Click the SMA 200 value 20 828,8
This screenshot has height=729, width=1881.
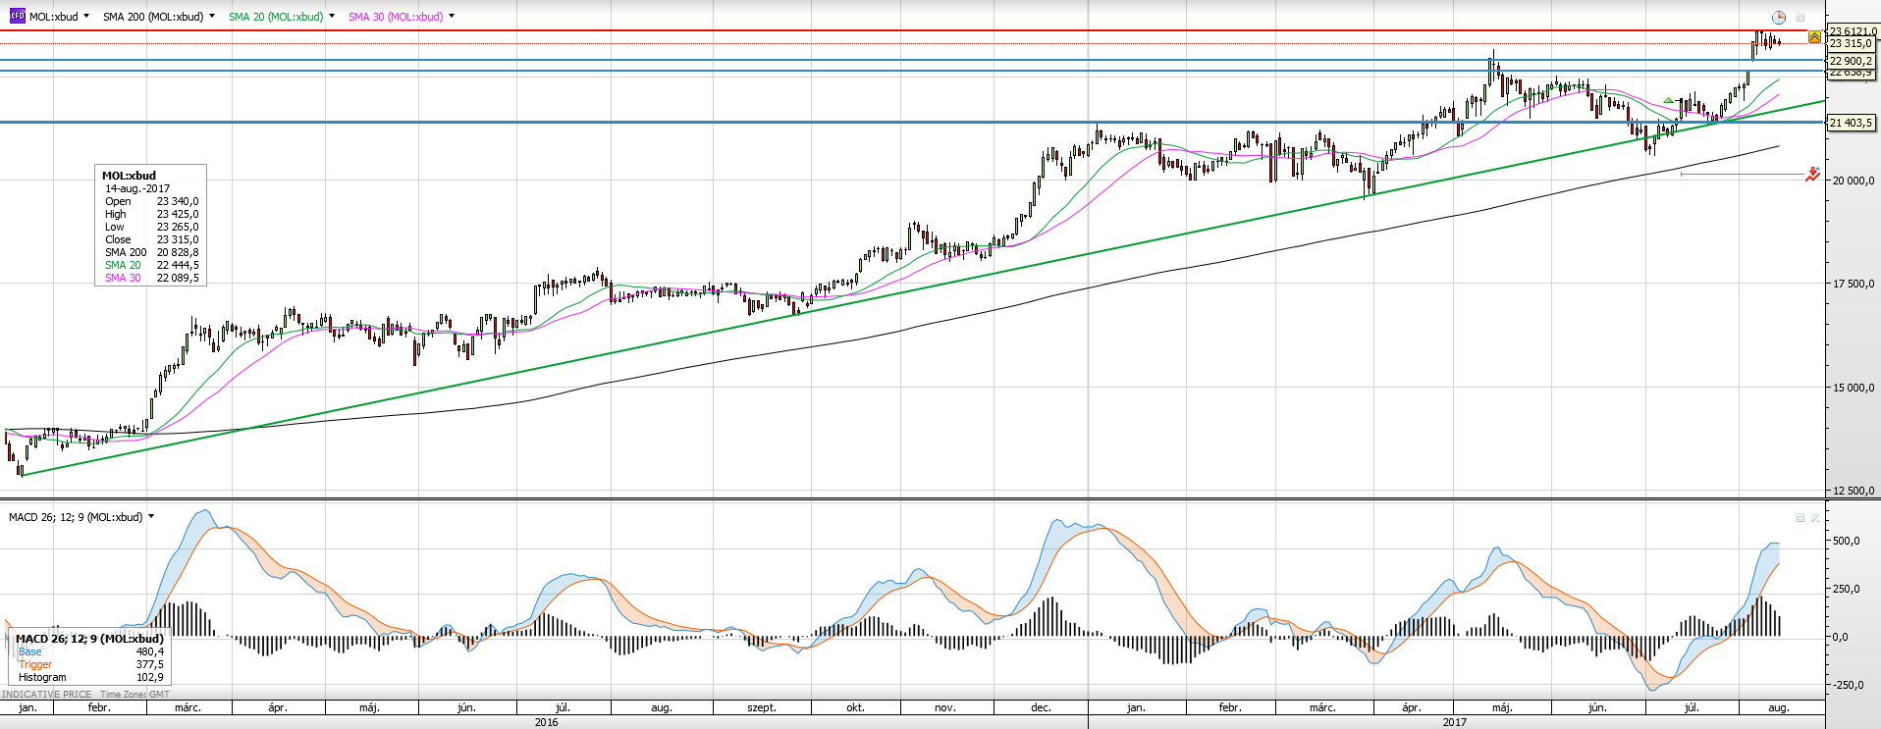pos(178,252)
